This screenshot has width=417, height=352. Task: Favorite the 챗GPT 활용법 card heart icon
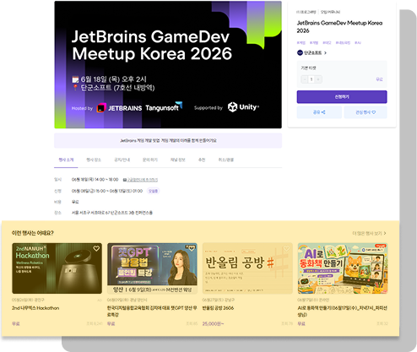[192, 248]
